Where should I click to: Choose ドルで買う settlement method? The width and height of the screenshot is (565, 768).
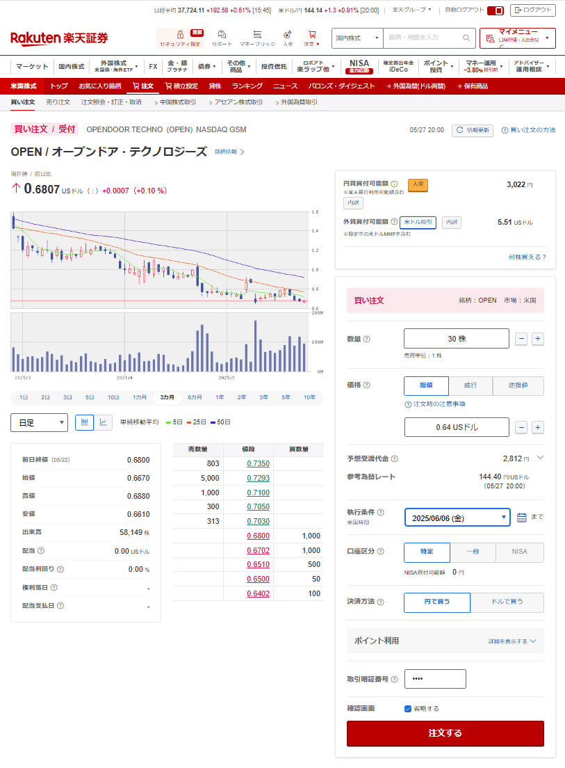(x=507, y=602)
